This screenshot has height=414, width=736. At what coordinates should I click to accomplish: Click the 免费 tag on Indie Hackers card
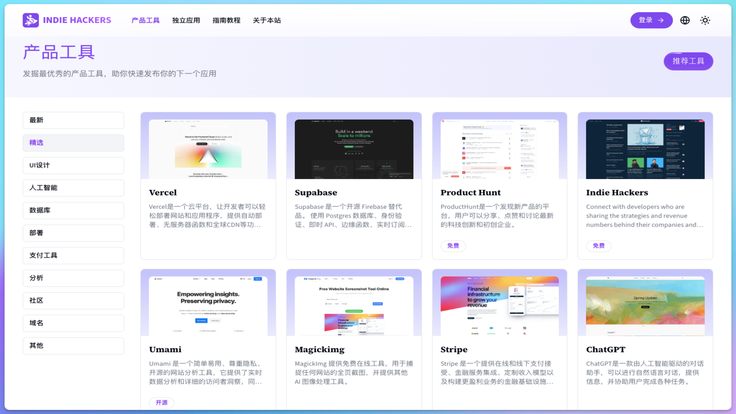coord(598,246)
